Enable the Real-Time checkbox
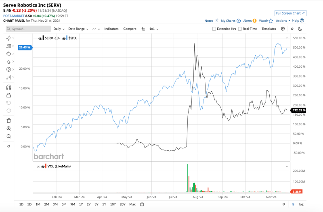This screenshot has height=212, width=323. pos(240,29)
